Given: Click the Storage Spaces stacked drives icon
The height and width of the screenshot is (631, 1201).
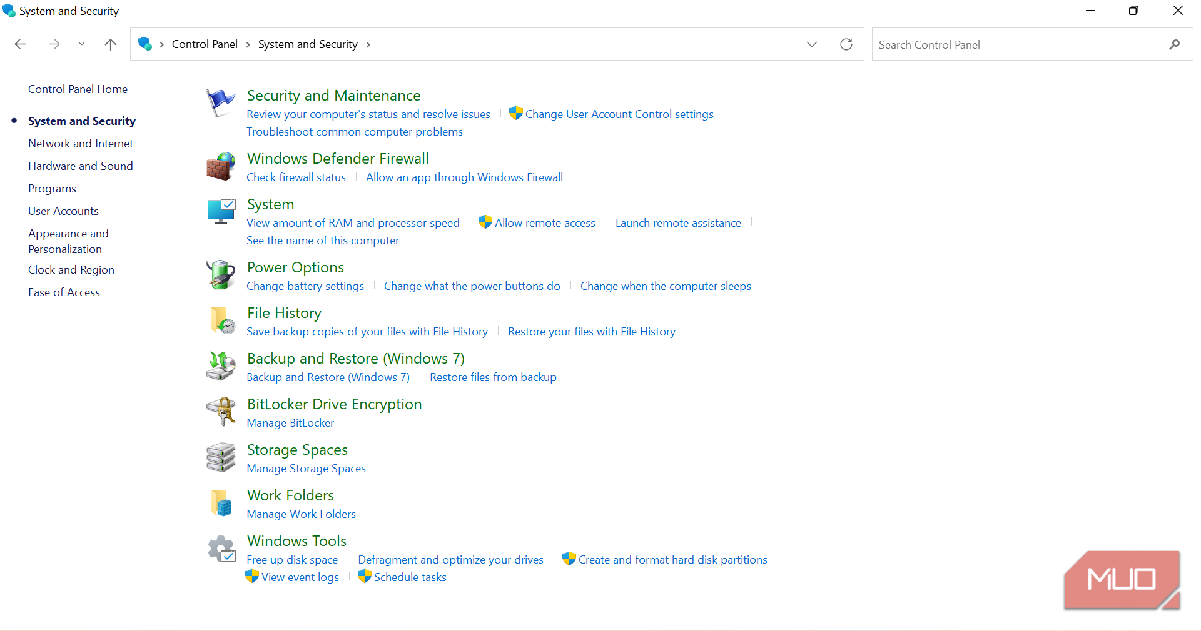Looking at the screenshot, I should pyautogui.click(x=221, y=457).
